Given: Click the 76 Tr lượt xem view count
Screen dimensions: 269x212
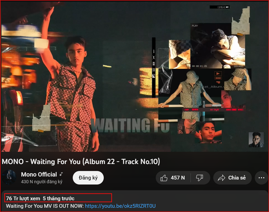Looking at the screenshot, I should pos(23,198).
